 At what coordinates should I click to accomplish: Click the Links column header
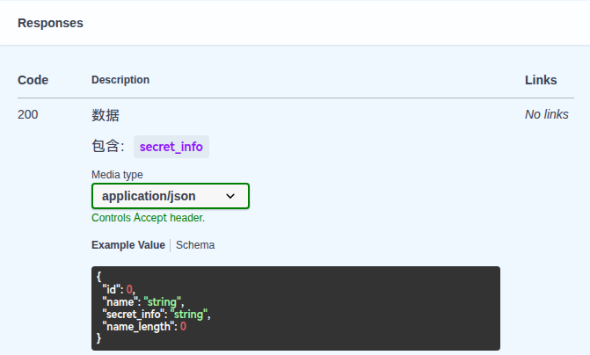541,80
